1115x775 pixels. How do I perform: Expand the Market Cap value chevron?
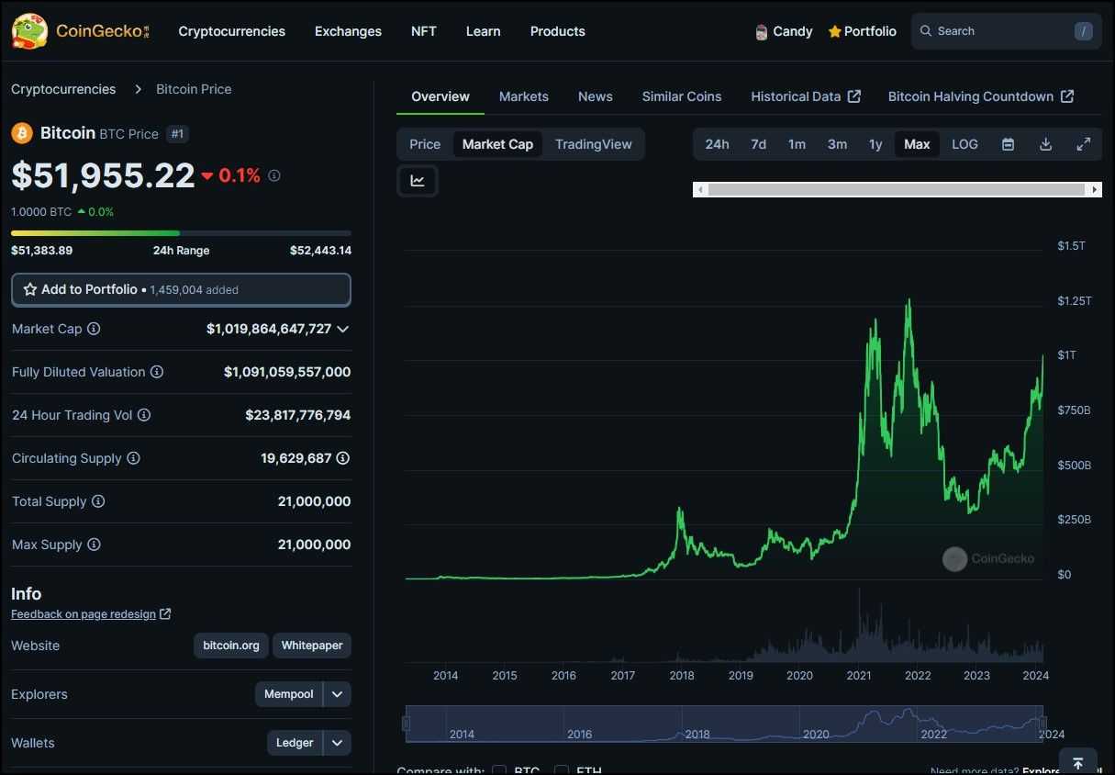[x=343, y=329]
